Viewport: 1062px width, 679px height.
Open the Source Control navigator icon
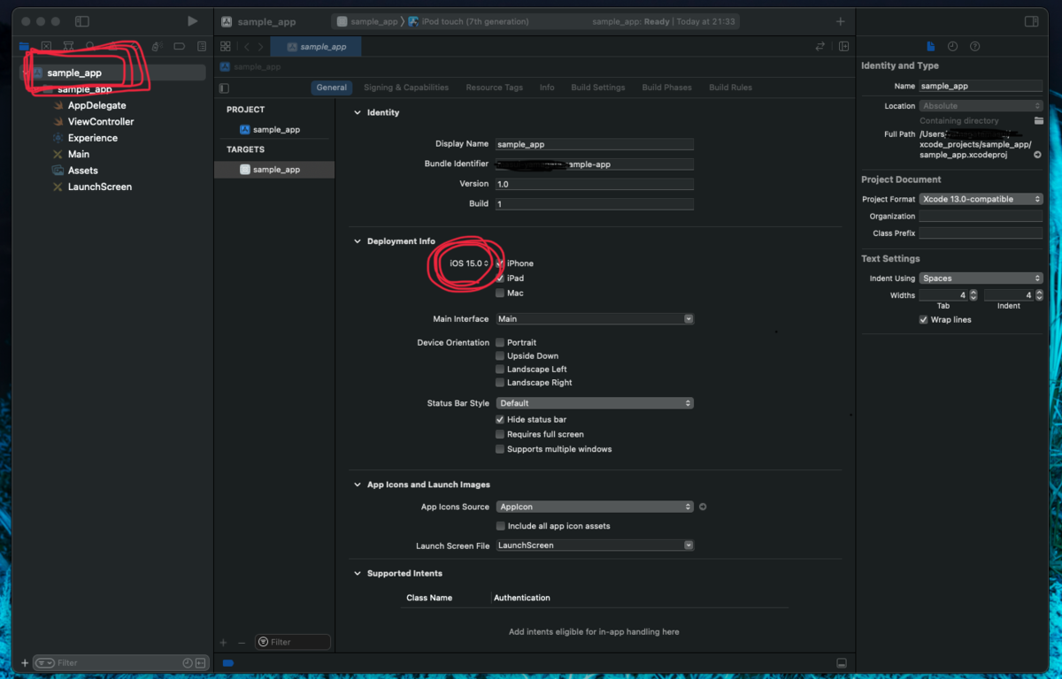coord(46,46)
